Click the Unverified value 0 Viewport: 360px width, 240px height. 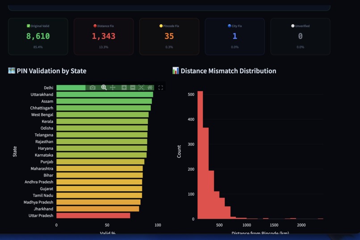coord(300,36)
